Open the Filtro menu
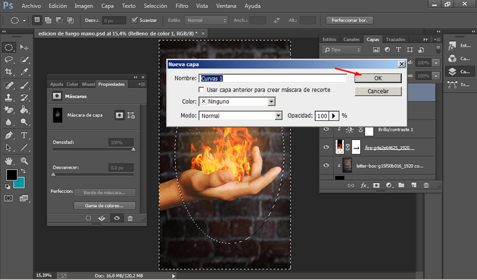Viewport: 477px width, 280px height. tap(181, 6)
